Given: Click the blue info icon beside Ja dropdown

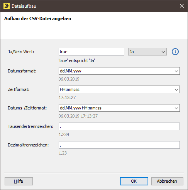Looking at the screenshot, I should click(x=175, y=52).
